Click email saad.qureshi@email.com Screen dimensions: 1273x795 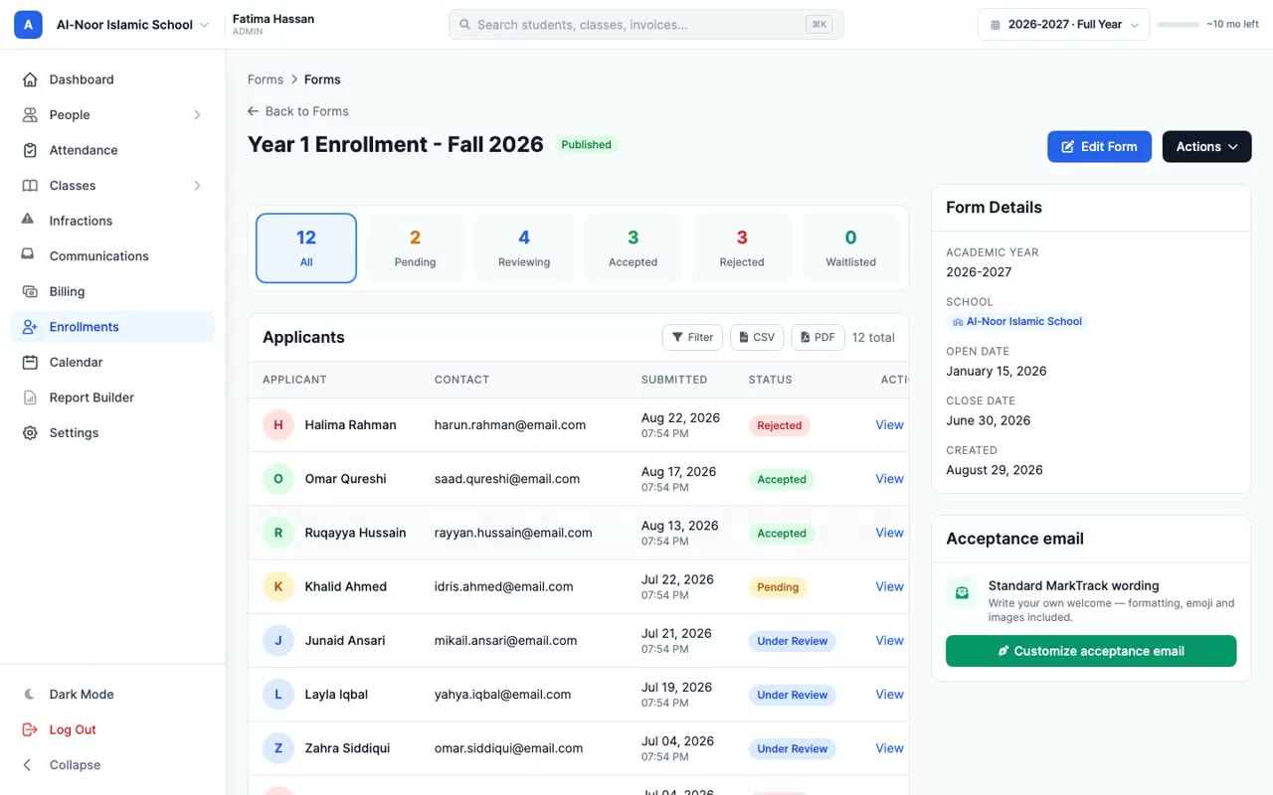[507, 479]
